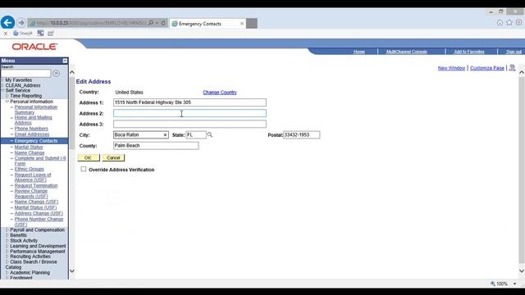This screenshot has height=295, width=525.
Task: Click Sign out
Action: point(514,52)
